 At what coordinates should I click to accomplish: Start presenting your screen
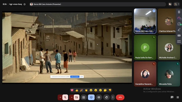(84, 97)
